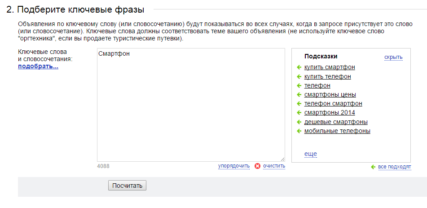Click green arrow beside дешевые смартфоны
The height and width of the screenshot is (208, 427).
pos(299,122)
